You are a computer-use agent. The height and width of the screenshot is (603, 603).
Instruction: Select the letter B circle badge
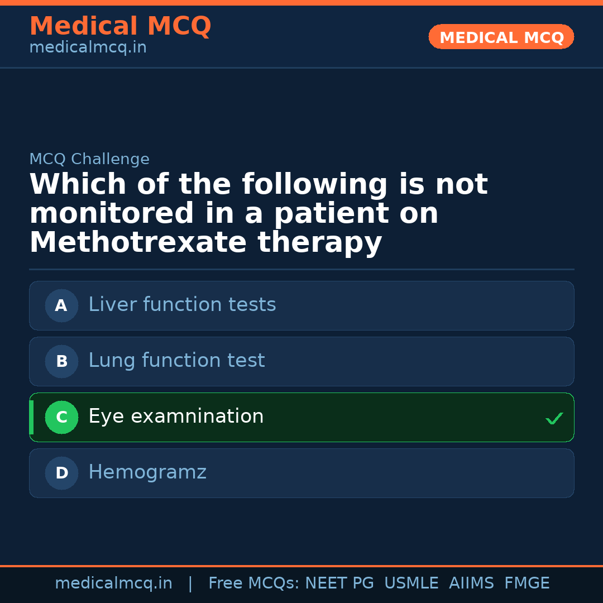click(x=61, y=361)
